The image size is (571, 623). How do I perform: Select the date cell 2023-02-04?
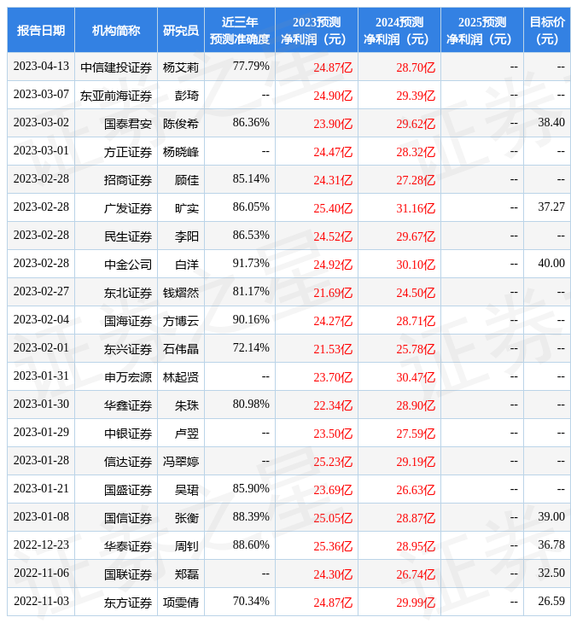coord(41,320)
